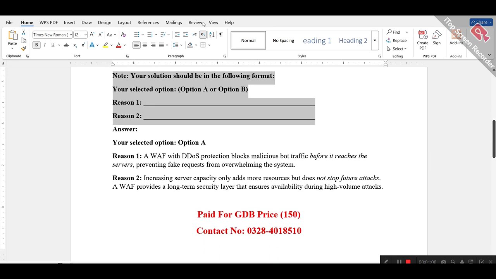This screenshot has width=496, height=279.
Task: Toggle Italic formatting
Action: point(45,45)
